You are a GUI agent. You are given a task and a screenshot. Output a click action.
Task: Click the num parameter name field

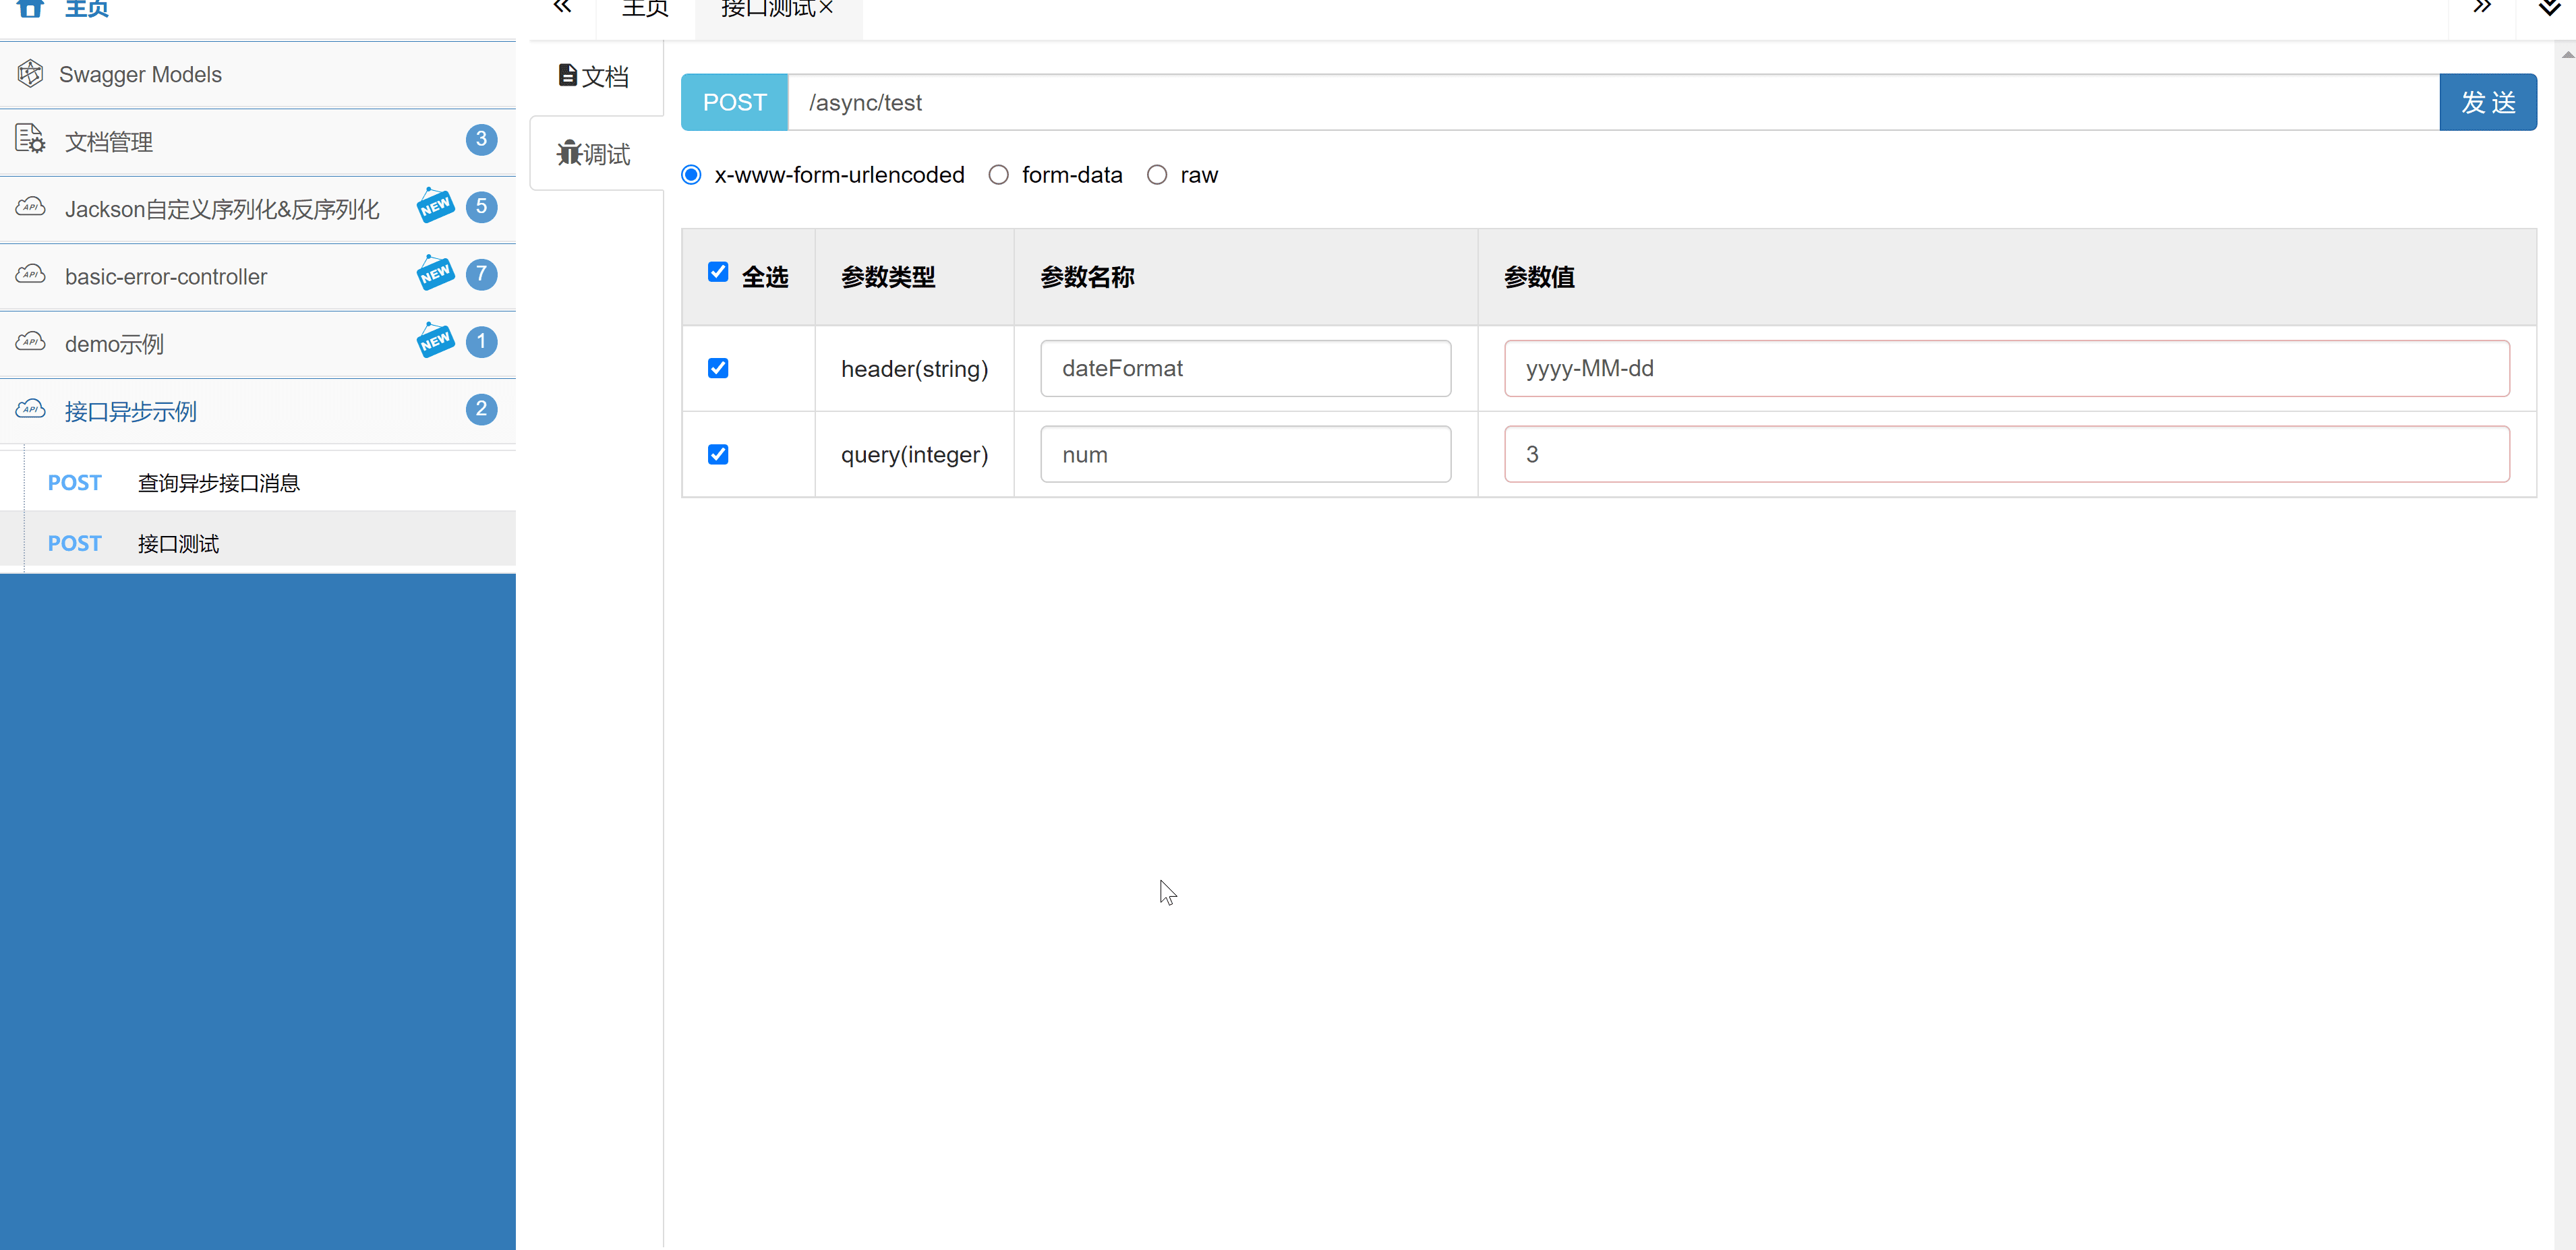coord(1245,454)
